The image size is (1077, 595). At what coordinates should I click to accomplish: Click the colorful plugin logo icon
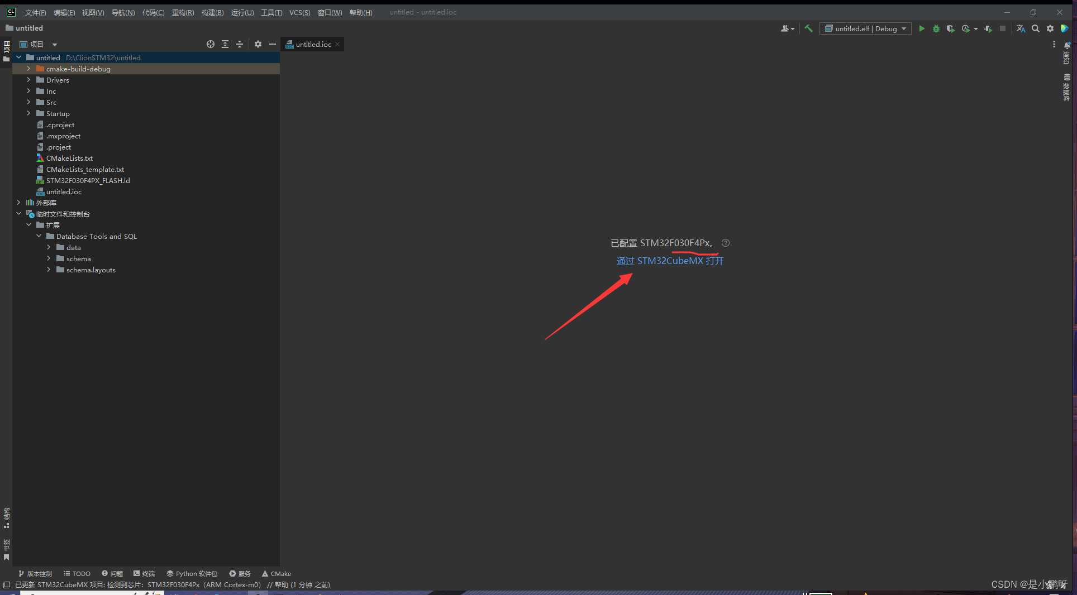click(x=1065, y=28)
